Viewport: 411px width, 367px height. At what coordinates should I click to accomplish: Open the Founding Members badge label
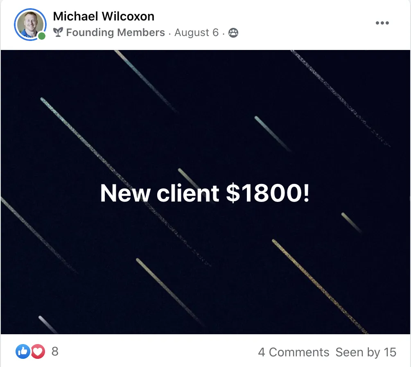115,32
